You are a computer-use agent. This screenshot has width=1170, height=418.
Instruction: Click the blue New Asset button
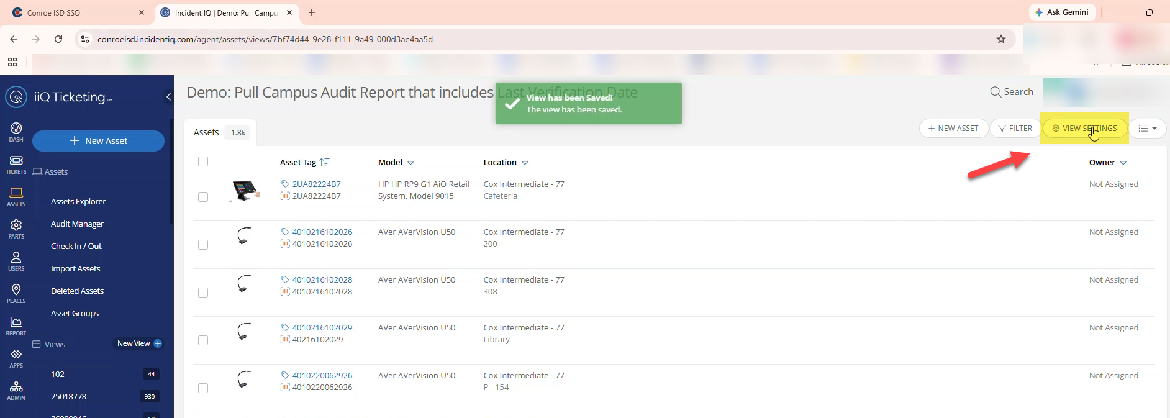click(x=98, y=141)
